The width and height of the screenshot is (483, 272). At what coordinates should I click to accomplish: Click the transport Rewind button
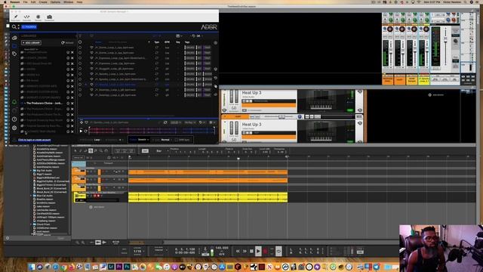click(238, 252)
